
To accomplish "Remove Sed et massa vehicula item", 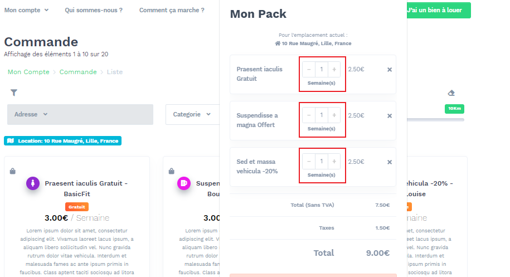I will pyautogui.click(x=390, y=162).
